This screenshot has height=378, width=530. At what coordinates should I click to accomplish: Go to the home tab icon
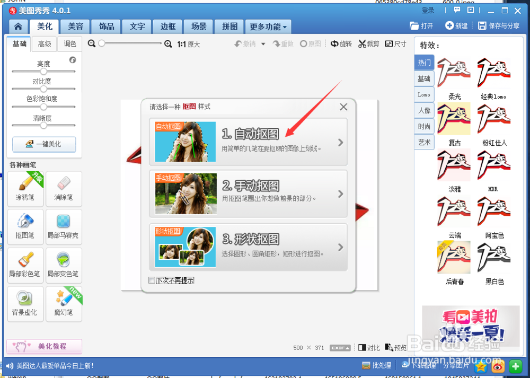[x=18, y=27]
